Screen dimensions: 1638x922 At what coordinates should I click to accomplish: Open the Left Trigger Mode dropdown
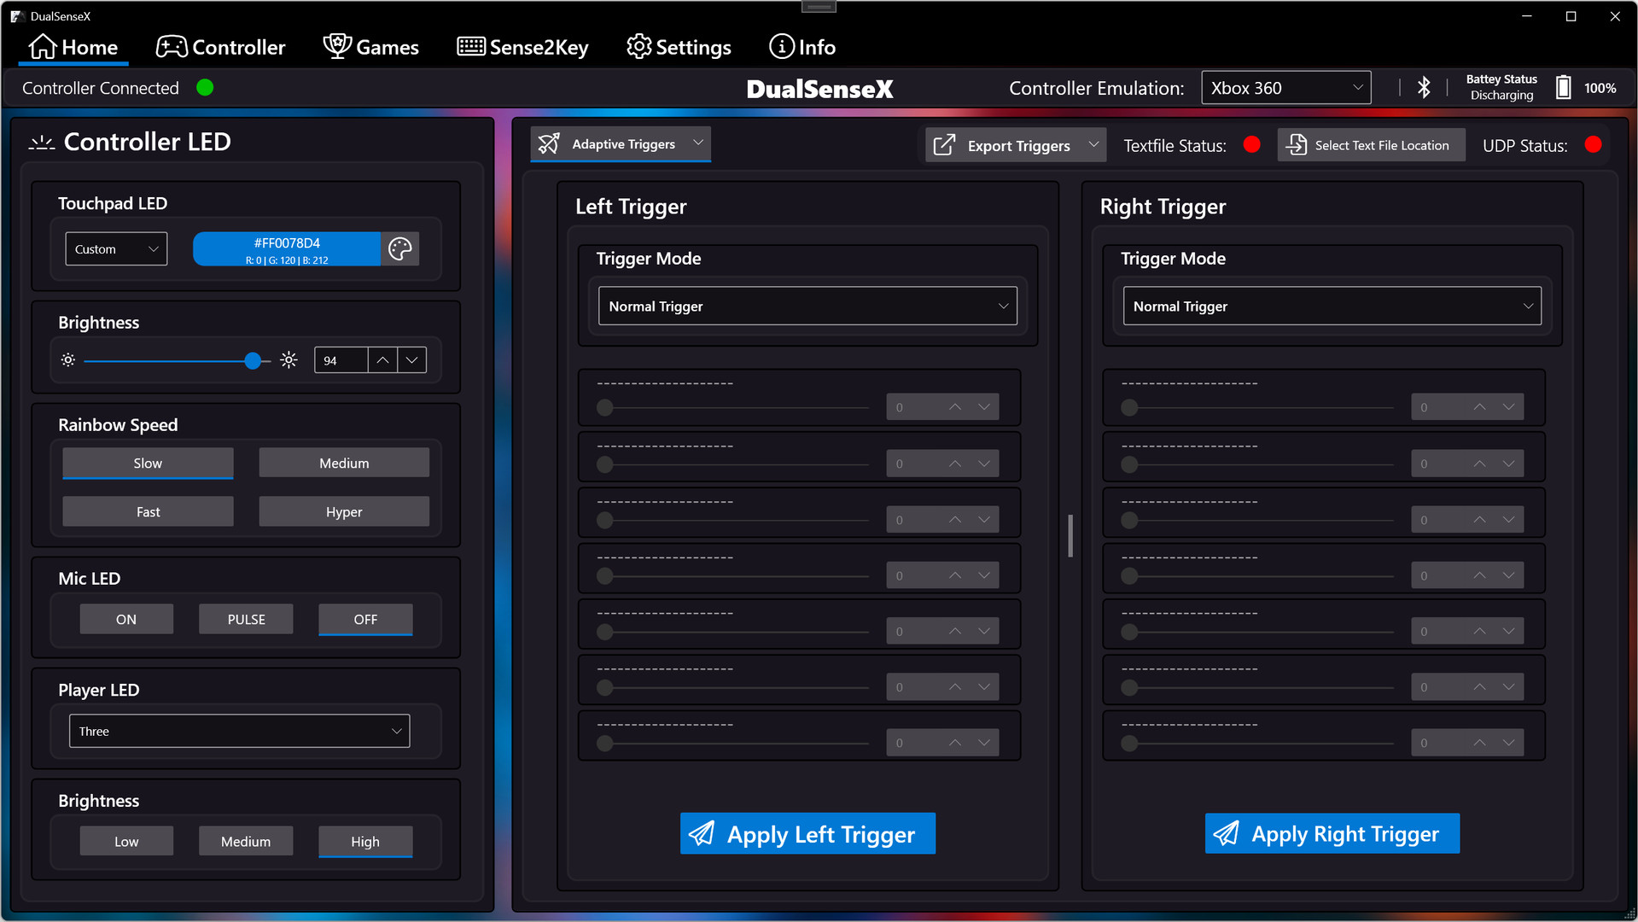(x=807, y=306)
